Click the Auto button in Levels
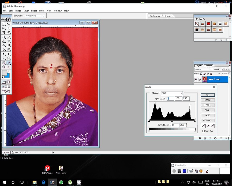This screenshot has height=186, width=232. coord(208,115)
